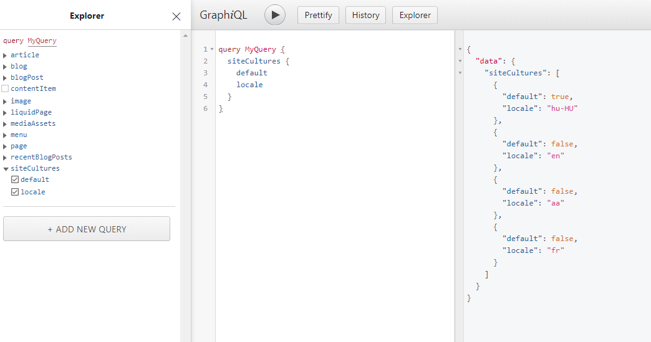651x342 pixels.
Task: Fold the "data" object in results
Action: (x=460, y=61)
